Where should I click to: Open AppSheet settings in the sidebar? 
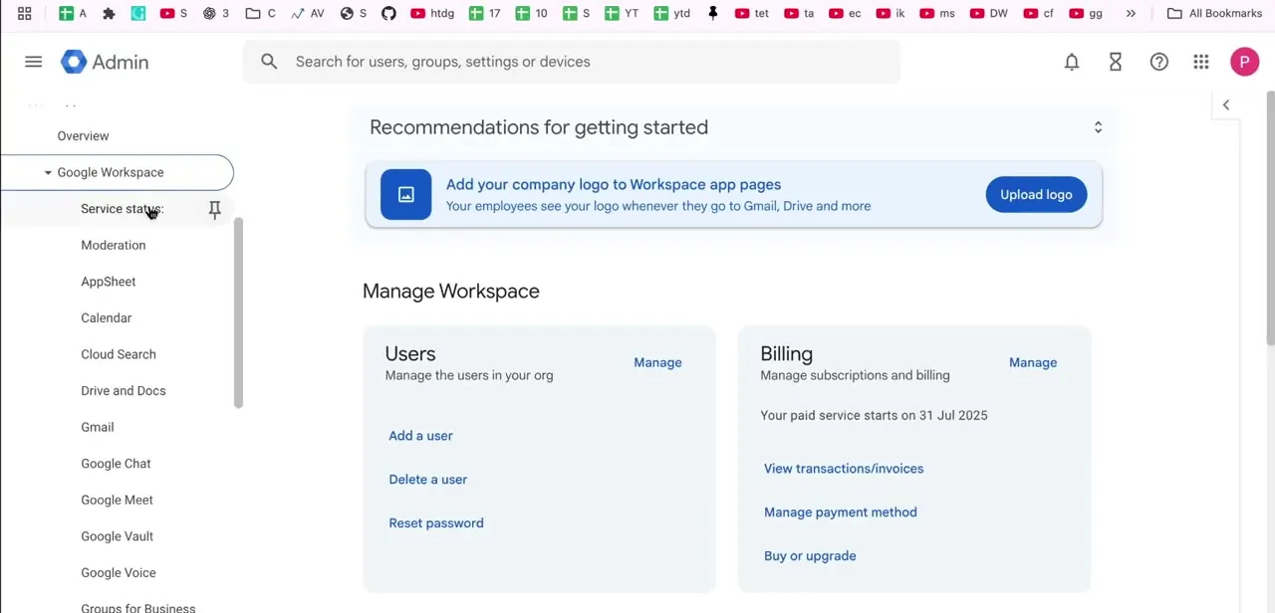pyautogui.click(x=108, y=282)
